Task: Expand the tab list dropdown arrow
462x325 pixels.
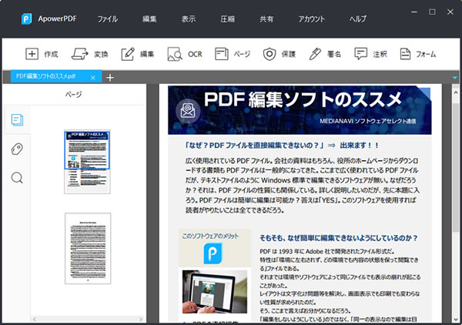Action: [455, 78]
